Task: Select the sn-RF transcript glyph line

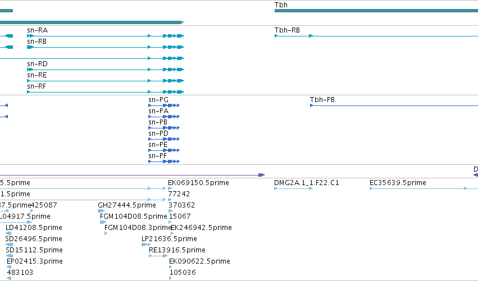Action: point(105,92)
